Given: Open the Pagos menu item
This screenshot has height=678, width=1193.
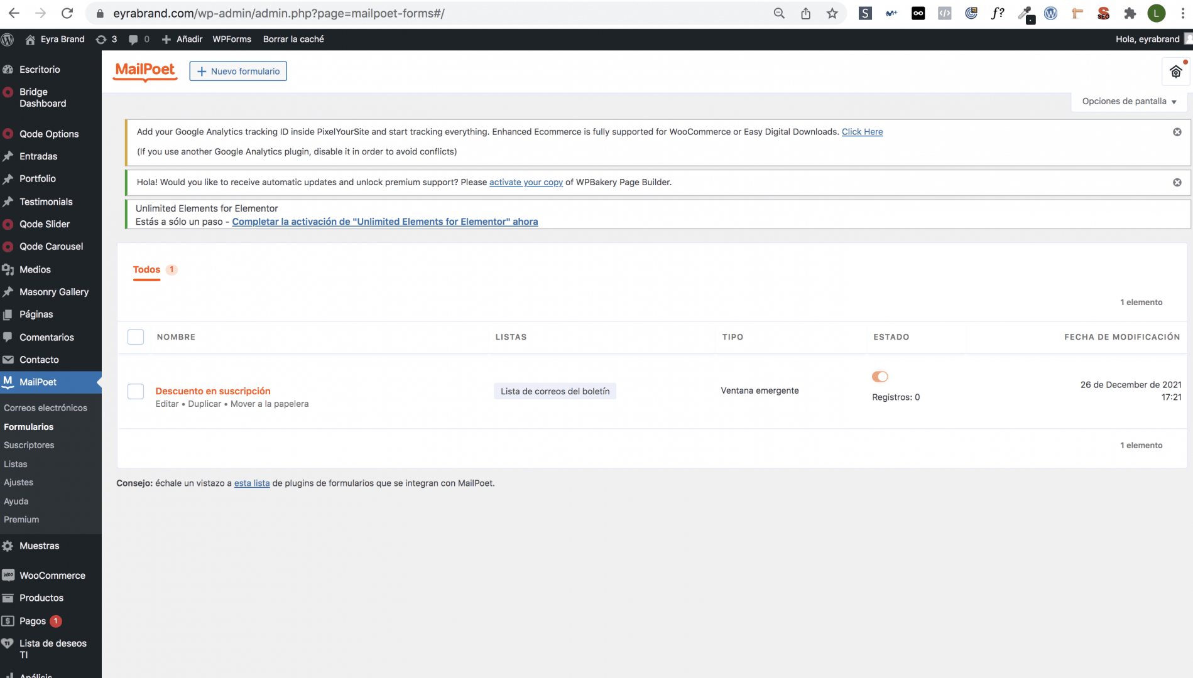Looking at the screenshot, I should (x=33, y=621).
